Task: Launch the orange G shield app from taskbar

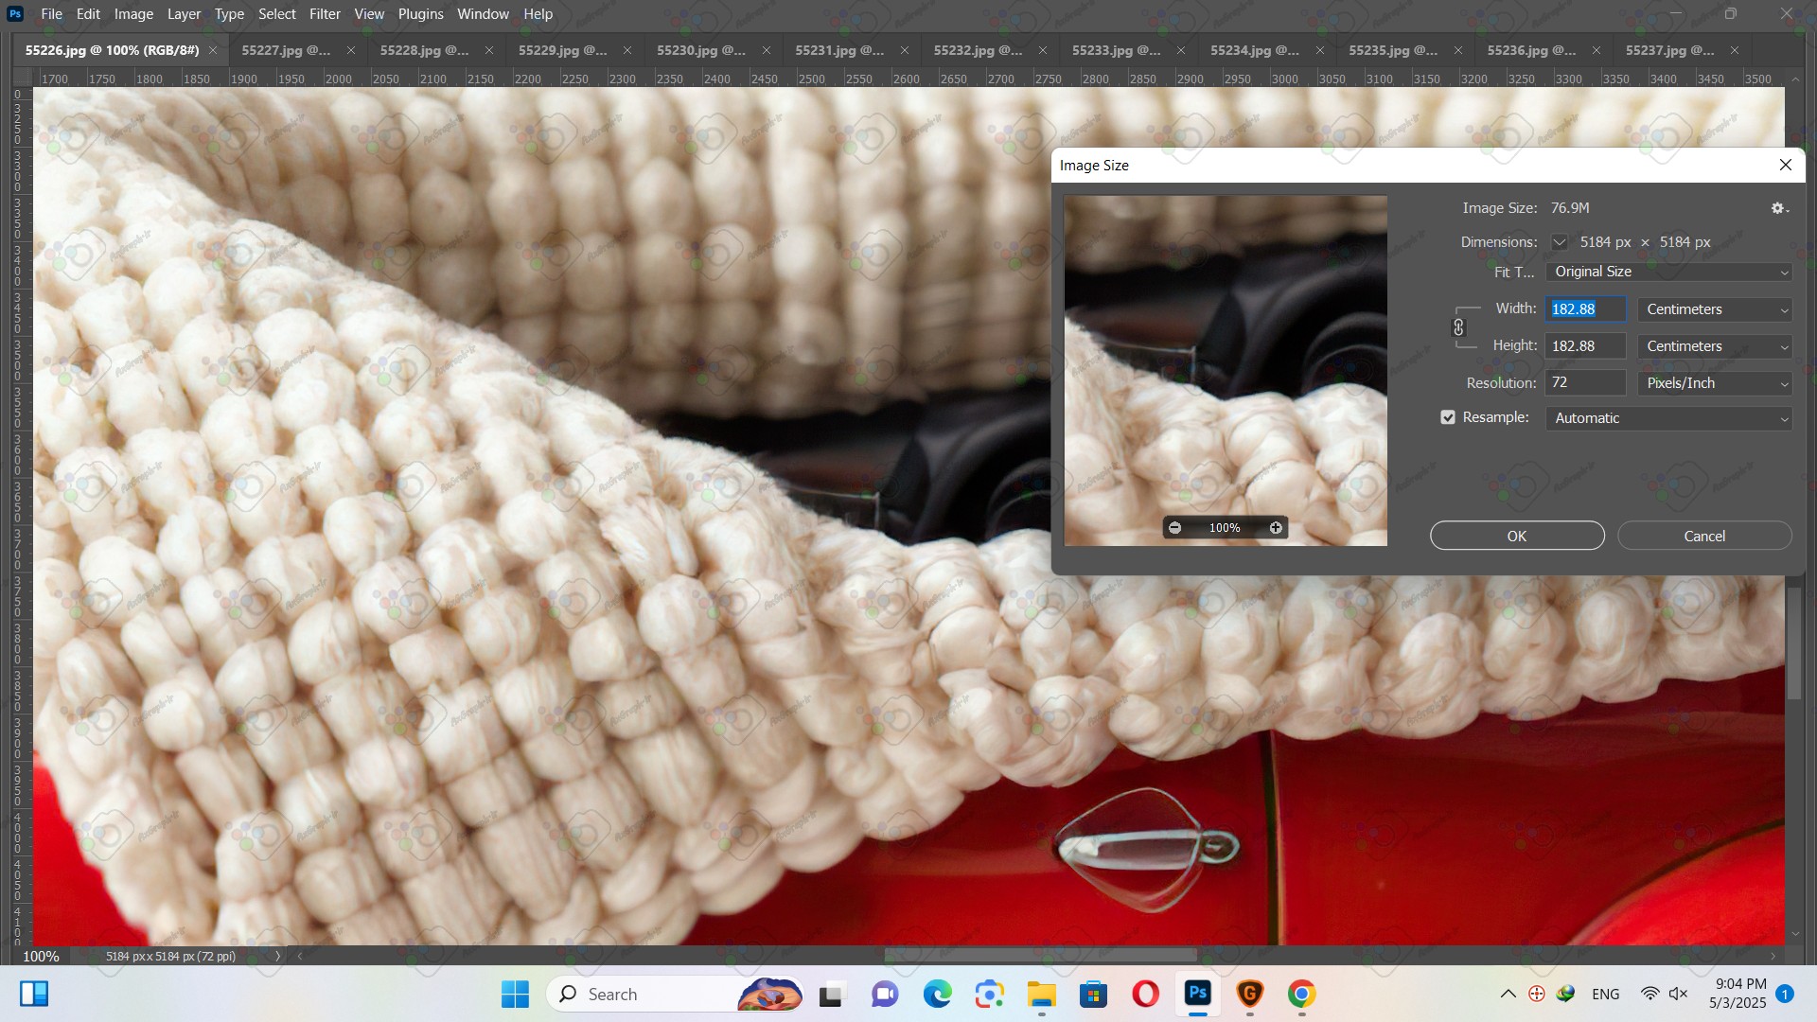Action: click(1249, 994)
